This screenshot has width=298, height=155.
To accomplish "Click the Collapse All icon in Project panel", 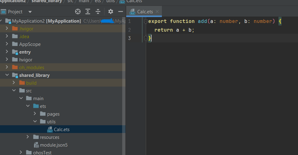I will (98, 12).
